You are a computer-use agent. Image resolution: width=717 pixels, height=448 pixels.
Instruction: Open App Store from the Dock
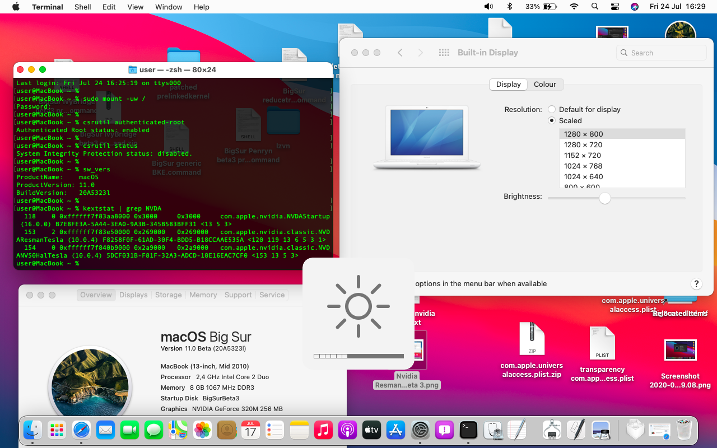coord(396,430)
